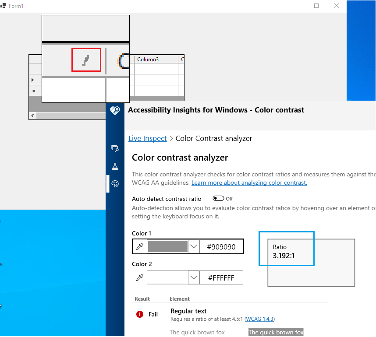This screenshot has width=376, height=337.
Task: Pick Color 1 with the eyedropper
Action: (139, 246)
